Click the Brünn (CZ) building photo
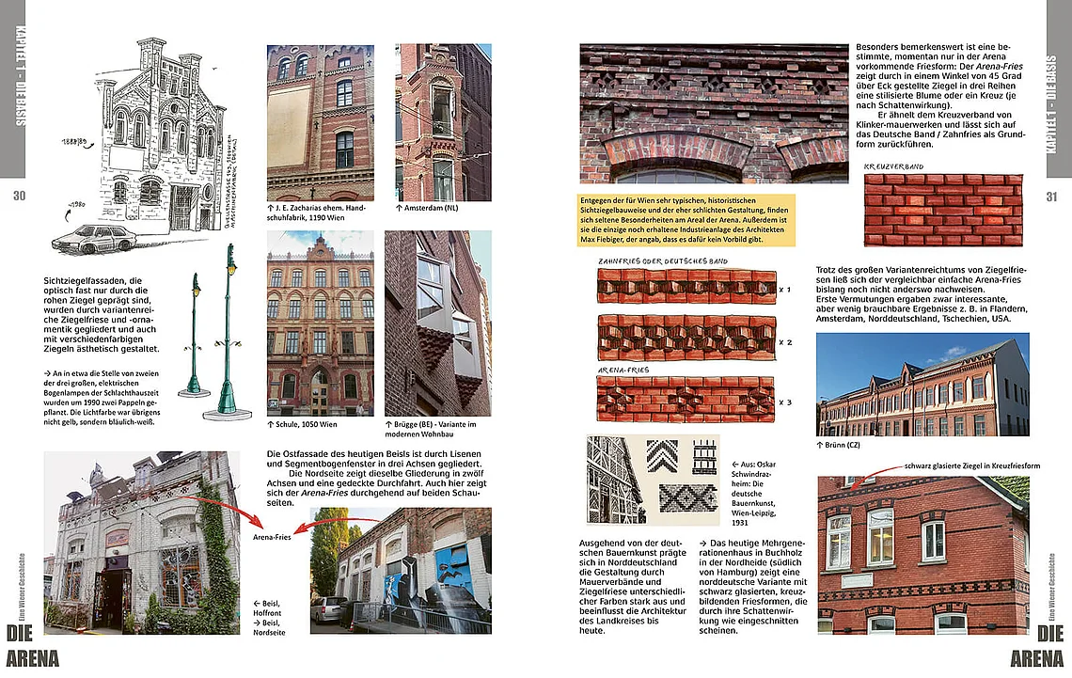 tap(922, 384)
